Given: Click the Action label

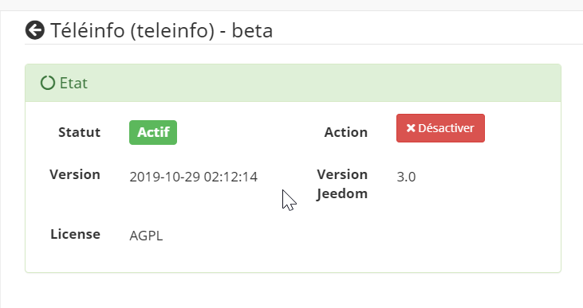Looking at the screenshot, I should pyautogui.click(x=346, y=132).
